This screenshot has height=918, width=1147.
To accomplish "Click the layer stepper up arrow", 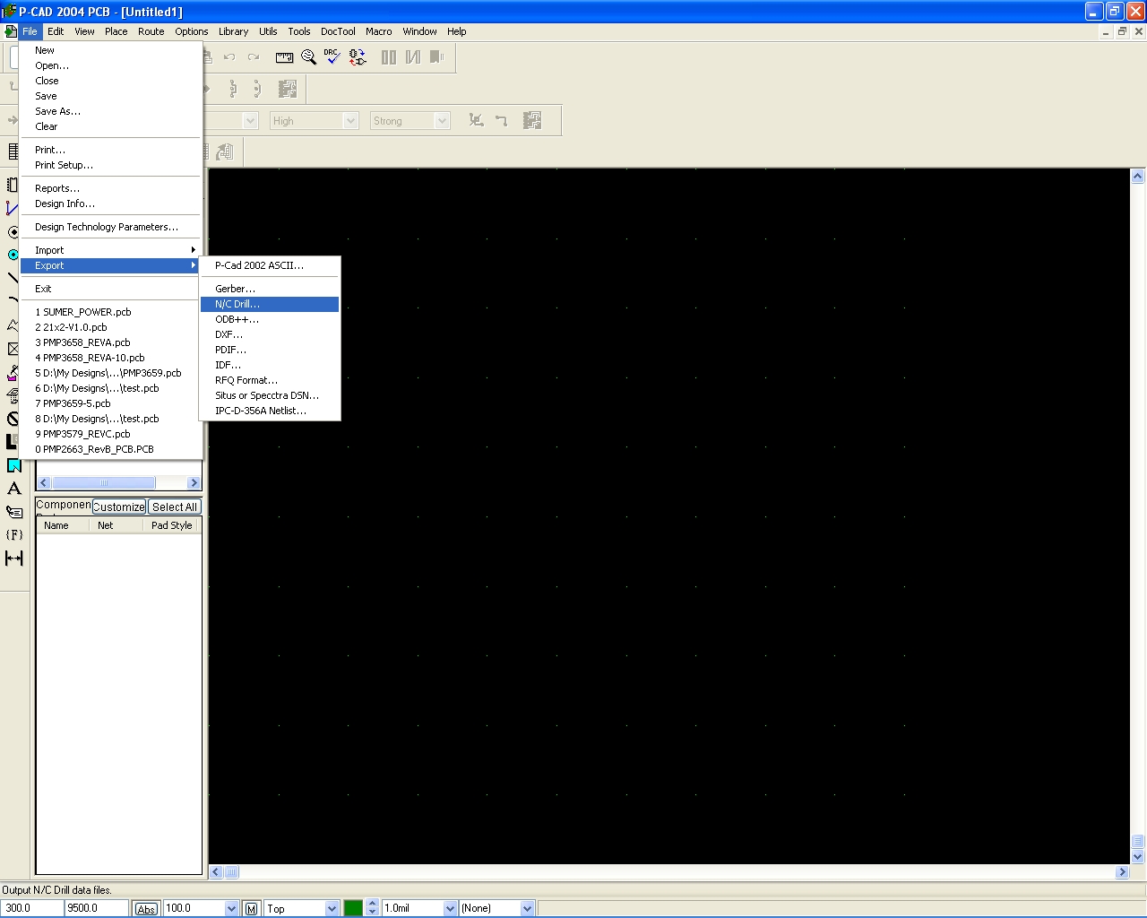I will [373, 904].
